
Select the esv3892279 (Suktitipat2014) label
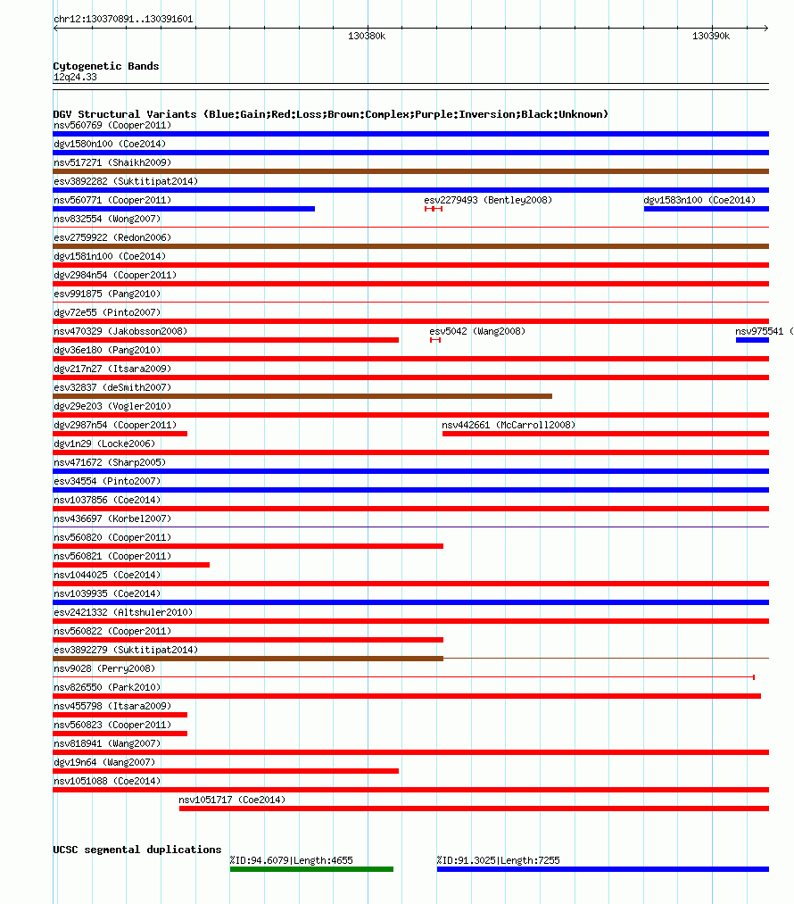point(126,650)
